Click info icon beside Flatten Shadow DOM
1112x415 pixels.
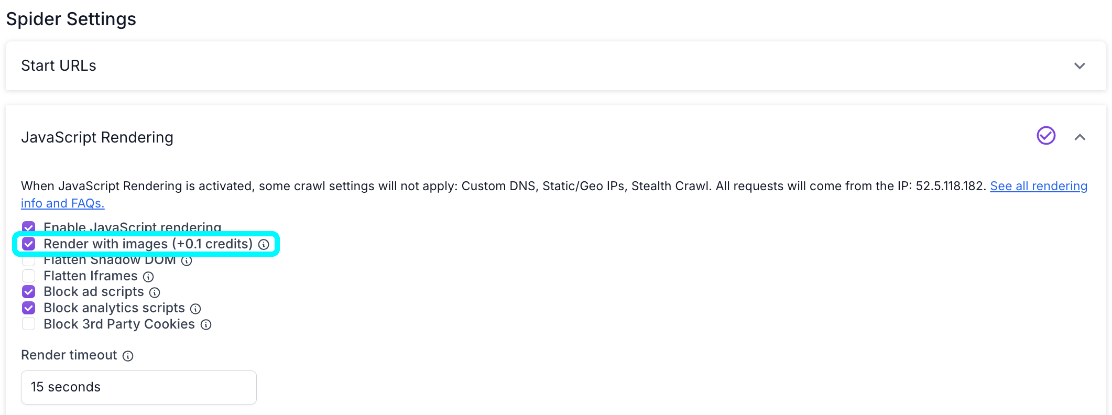pos(187,261)
